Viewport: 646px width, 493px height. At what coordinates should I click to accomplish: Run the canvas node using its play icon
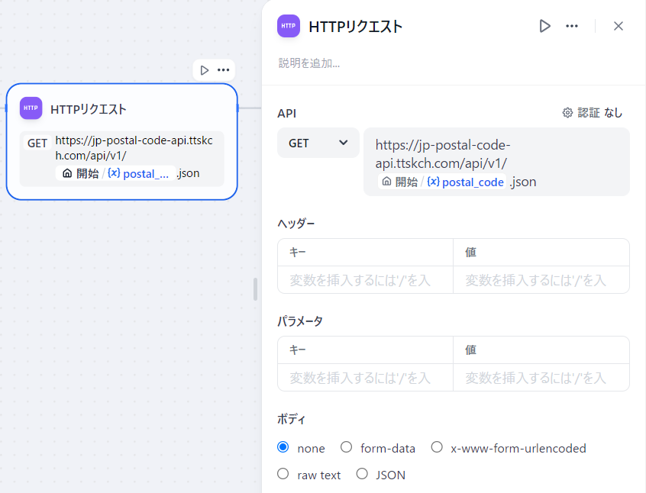tap(205, 70)
